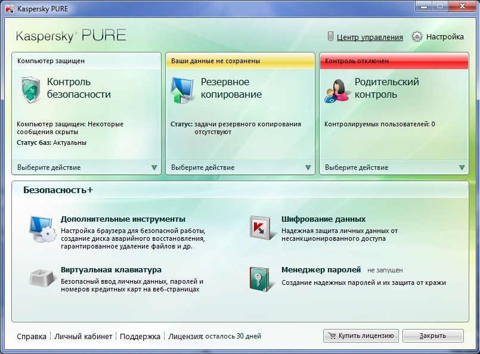Open Дополнительные инструменты heading

click(123, 219)
